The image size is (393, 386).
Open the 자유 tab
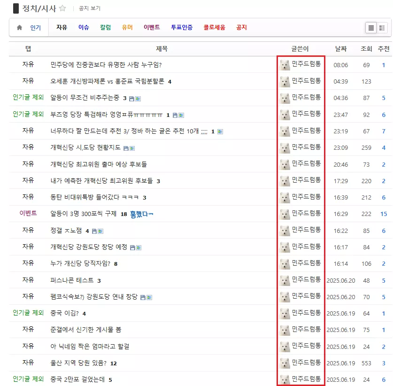(62, 27)
